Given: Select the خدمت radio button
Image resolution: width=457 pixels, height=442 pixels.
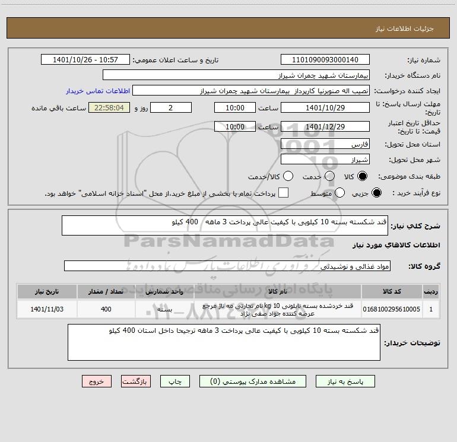Looking at the screenshot, I should (x=329, y=176).
